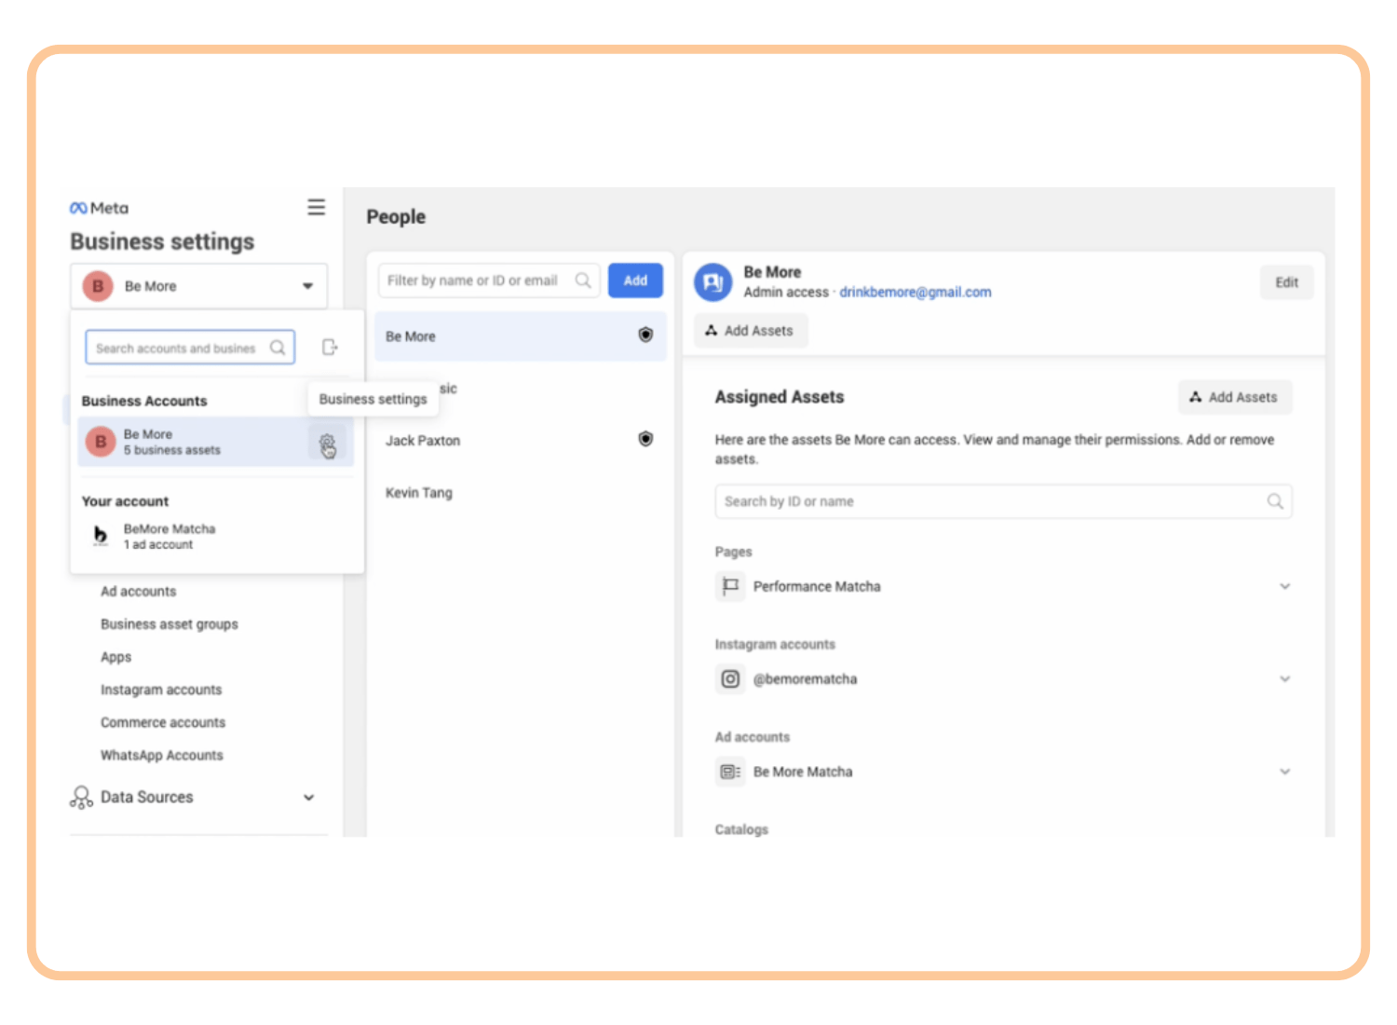
Task: Click the Performance Matcha page flag icon
Action: tap(730, 586)
